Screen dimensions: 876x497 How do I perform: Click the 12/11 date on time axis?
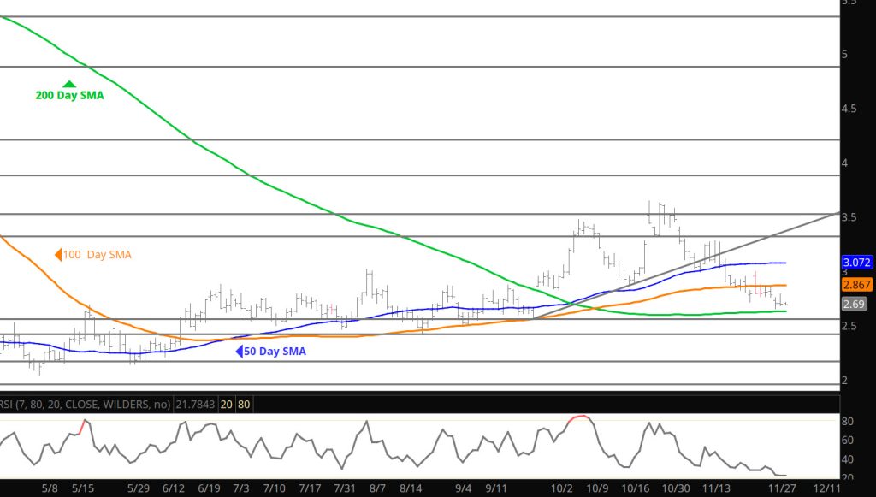(826, 488)
